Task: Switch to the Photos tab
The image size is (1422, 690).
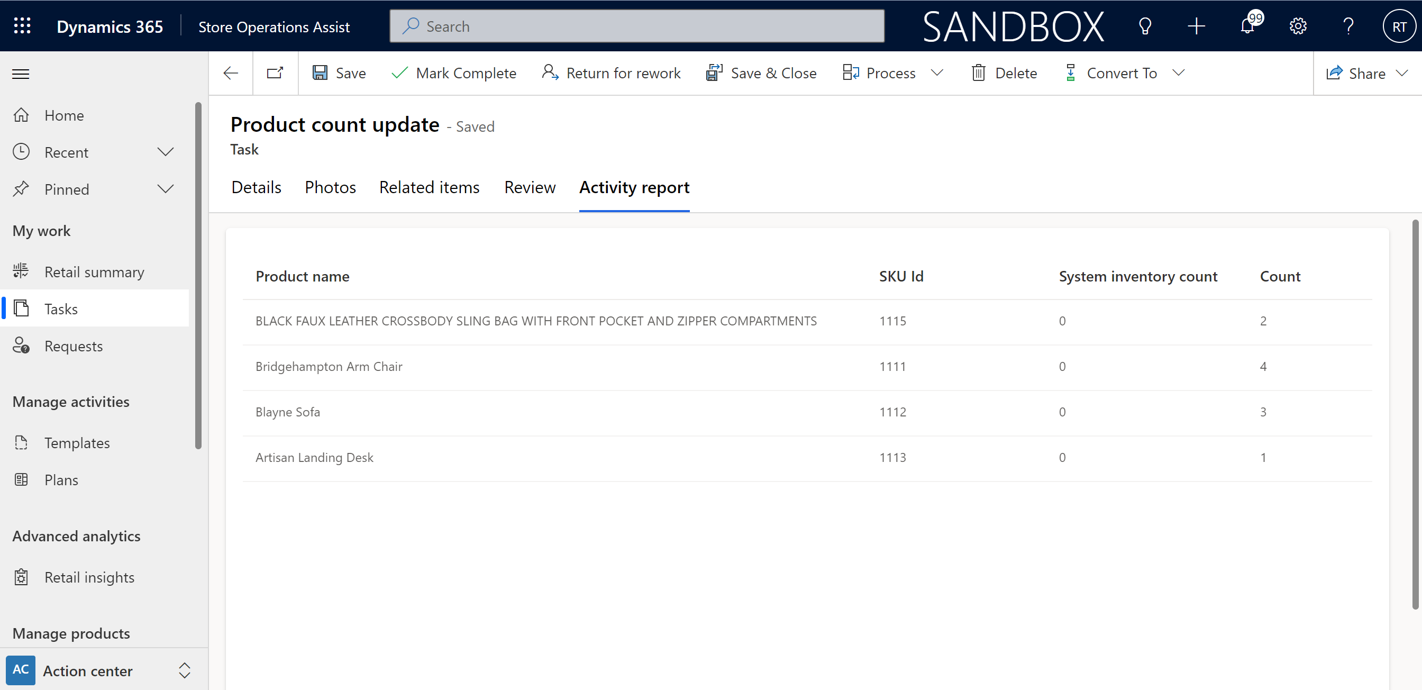Action: pyautogui.click(x=331, y=188)
